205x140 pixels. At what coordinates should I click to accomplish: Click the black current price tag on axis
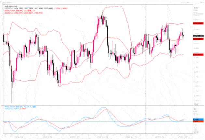pyautogui.click(x=197, y=36)
